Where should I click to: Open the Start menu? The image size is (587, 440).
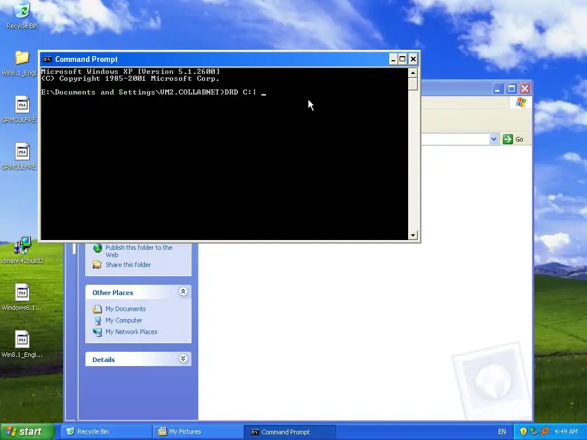[28, 431]
